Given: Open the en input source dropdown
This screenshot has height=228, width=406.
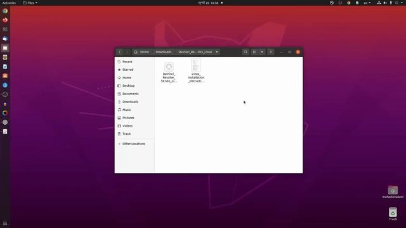Looking at the screenshot, I should 367,3.
